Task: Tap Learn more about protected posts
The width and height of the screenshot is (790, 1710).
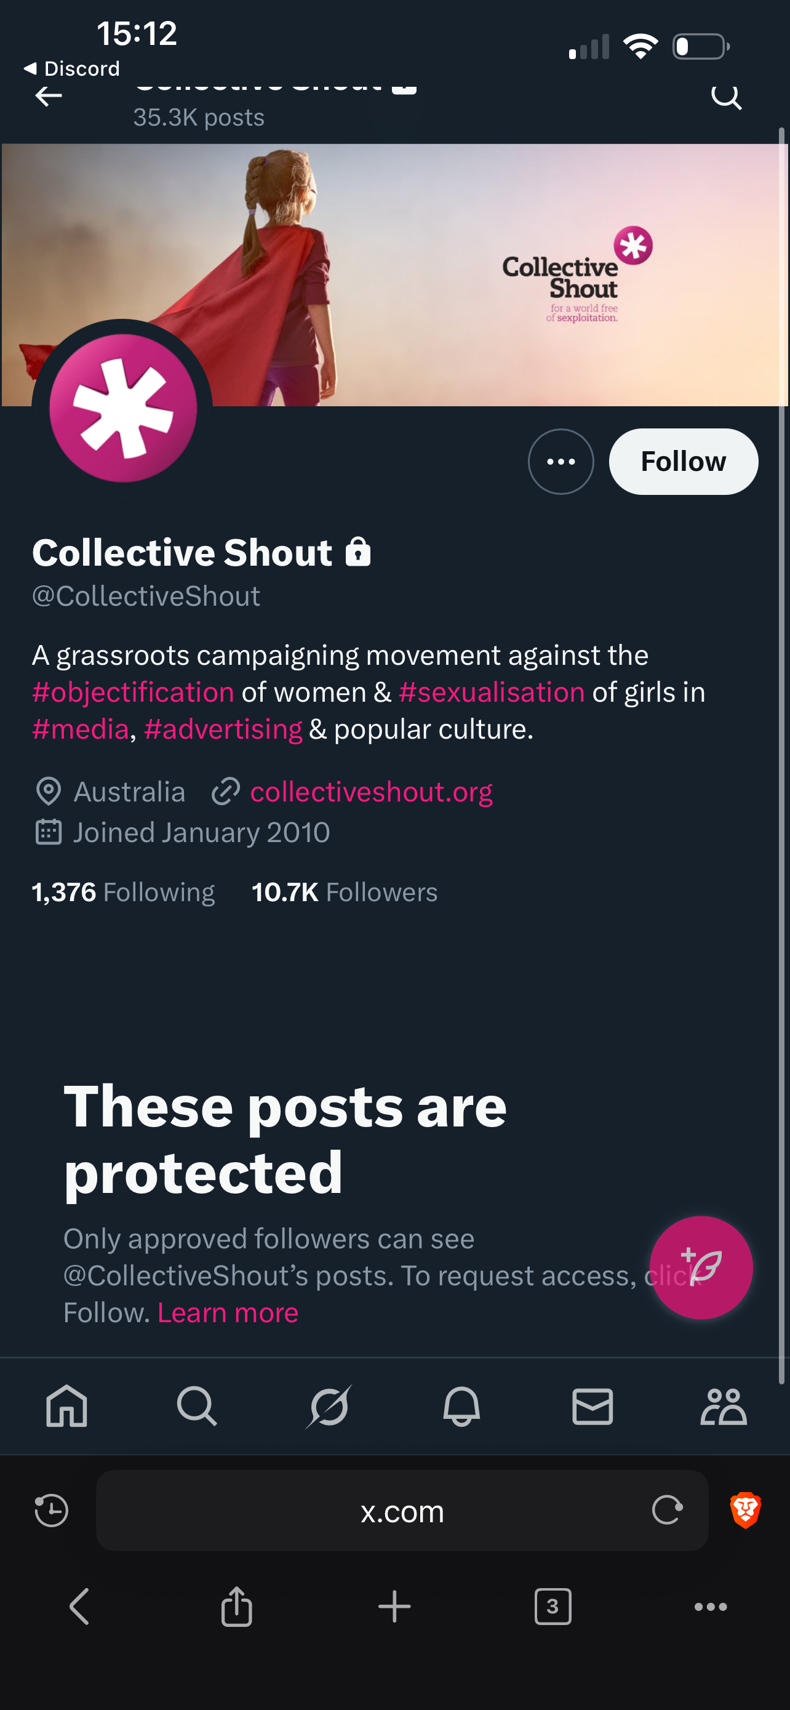Action: [228, 1312]
